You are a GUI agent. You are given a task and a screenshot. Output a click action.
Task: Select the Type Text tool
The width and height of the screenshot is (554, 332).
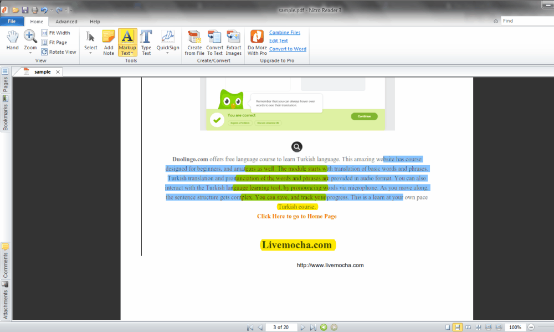coord(146,43)
